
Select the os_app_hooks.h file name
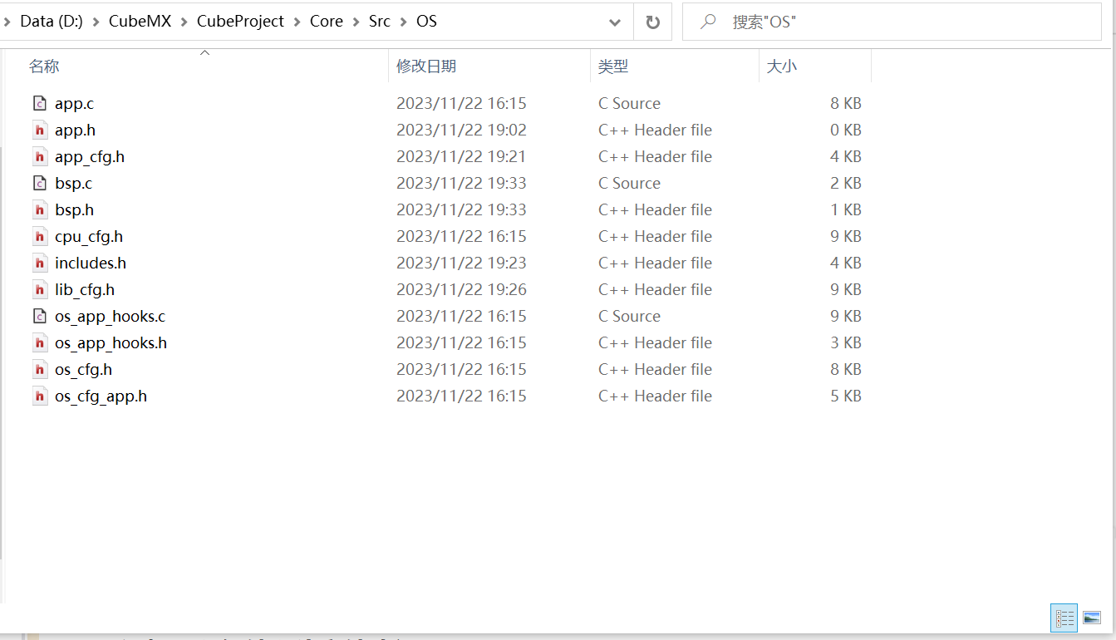click(111, 342)
